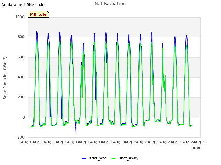Click the Aug 21 x-axis tick label

coord(154,142)
